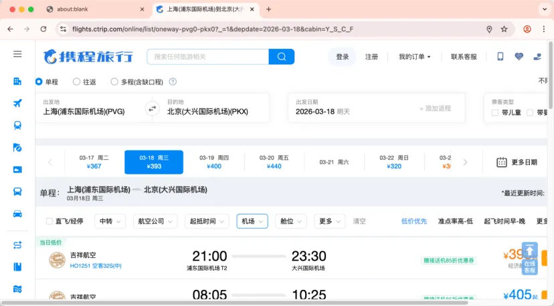554x306 pixels.
Task: Click the 注册 register link
Action: [371, 57]
